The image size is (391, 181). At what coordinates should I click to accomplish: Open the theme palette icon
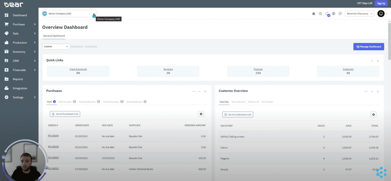[340, 13]
